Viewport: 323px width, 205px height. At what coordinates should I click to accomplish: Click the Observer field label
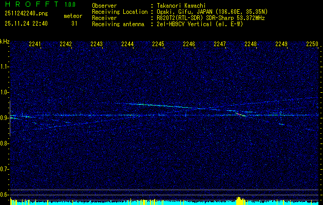[x=104, y=6]
